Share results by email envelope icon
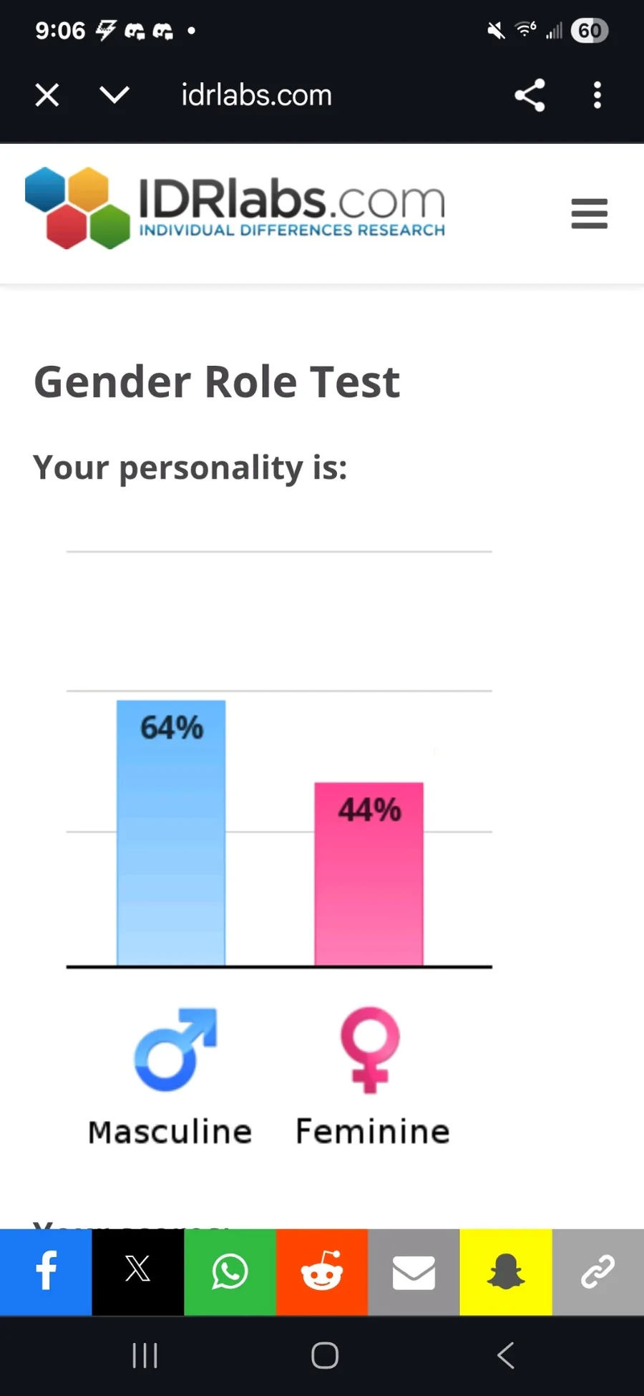Screen dimensions: 644x1396 click(x=414, y=1272)
